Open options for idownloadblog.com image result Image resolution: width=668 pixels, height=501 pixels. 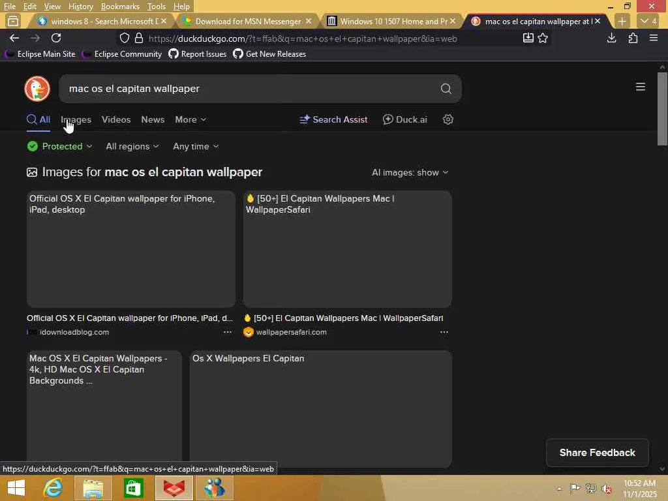(x=228, y=332)
